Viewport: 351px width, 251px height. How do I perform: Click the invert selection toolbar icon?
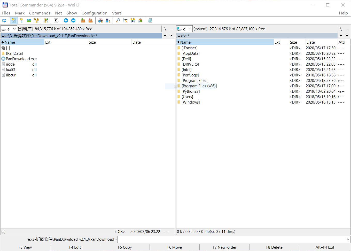56,20
